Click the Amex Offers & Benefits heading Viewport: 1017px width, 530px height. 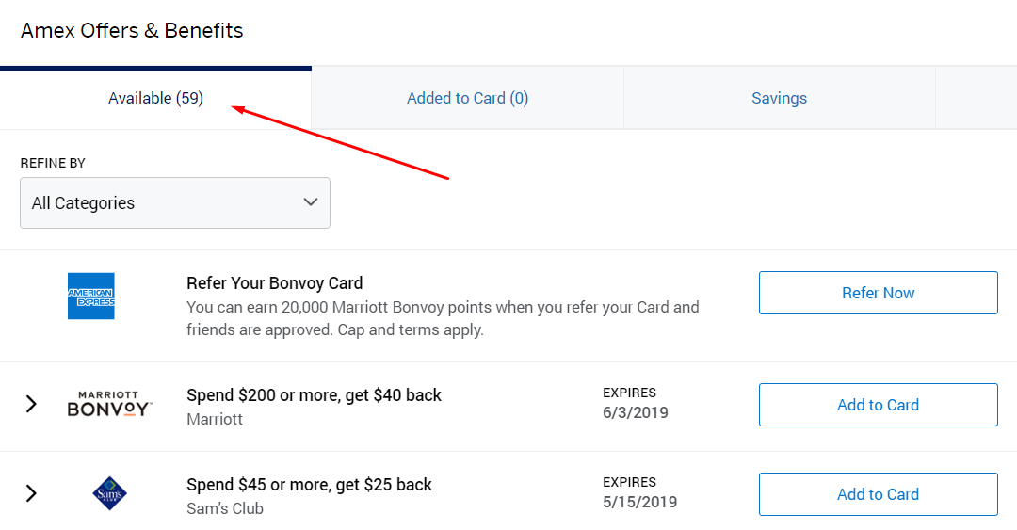coord(132,30)
